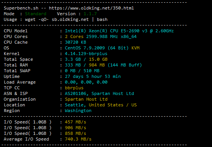Click the KVM virtualization label
The height and width of the screenshot is (147, 212).
pos(135,48)
